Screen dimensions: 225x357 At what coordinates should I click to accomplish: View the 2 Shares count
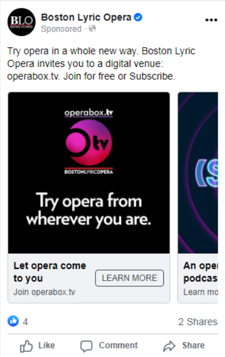(x=198, y=322)
